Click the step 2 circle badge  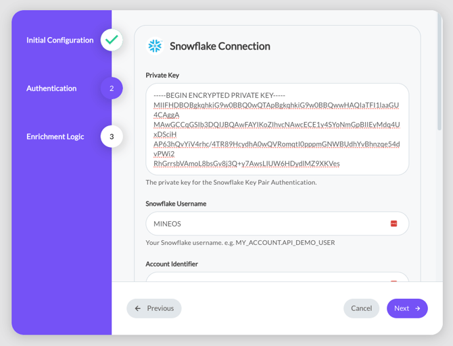pos(112,88)
